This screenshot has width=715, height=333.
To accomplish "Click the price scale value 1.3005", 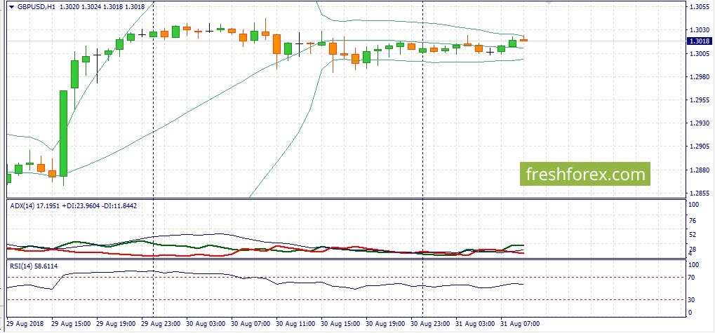I will (699, 53).
